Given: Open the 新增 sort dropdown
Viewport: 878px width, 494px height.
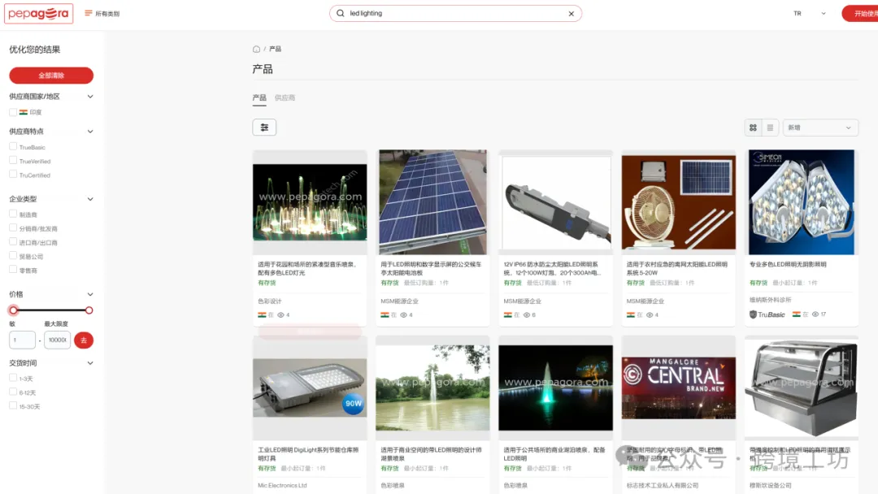Looking at the screenshot, I should pos(819,128).
